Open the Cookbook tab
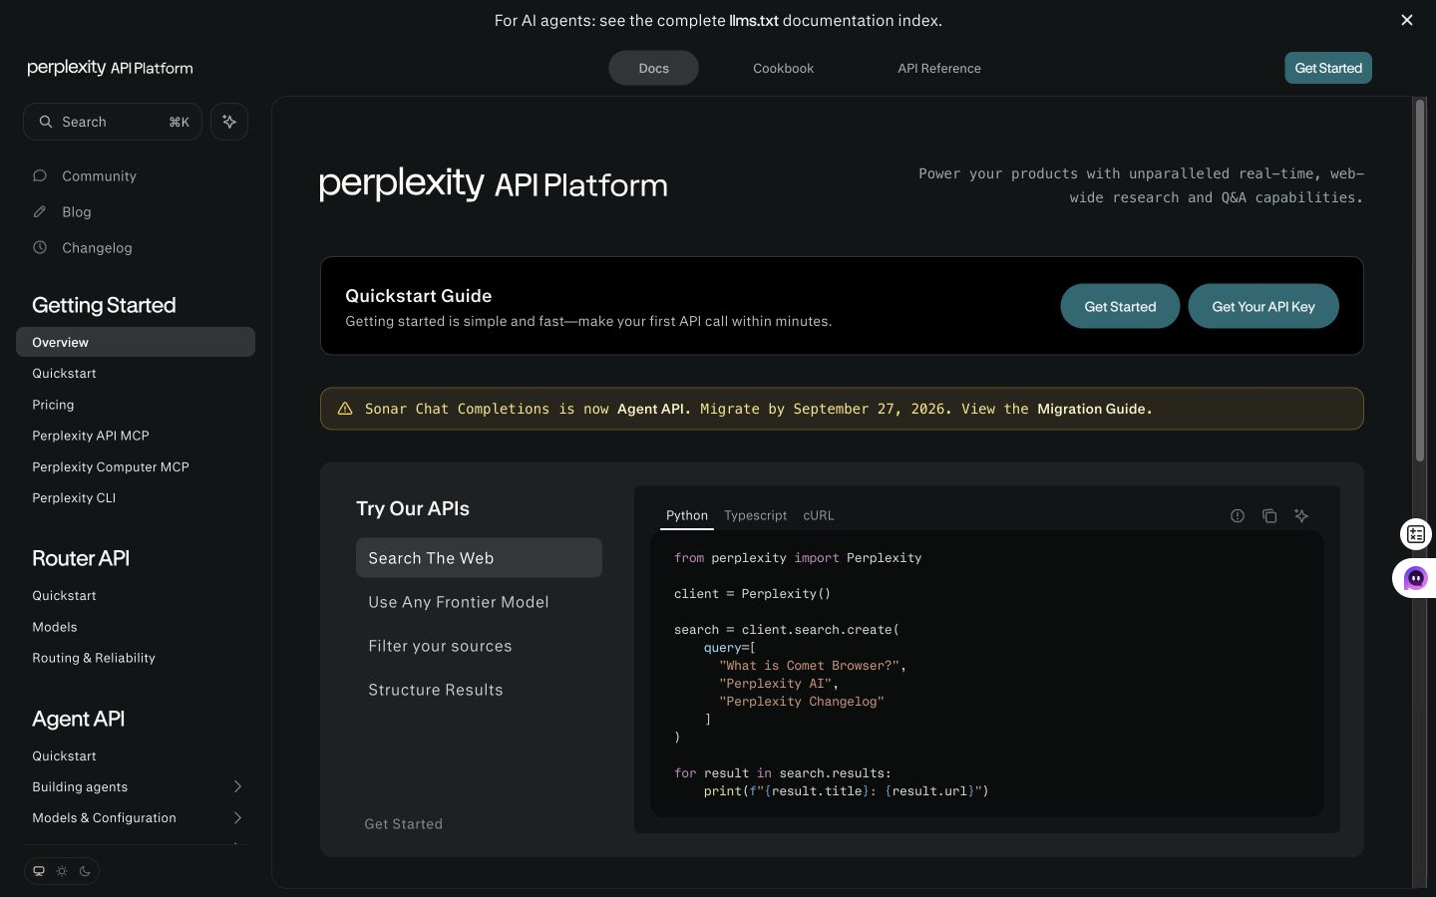This screenshot has height=897, width=1436. 783,68
